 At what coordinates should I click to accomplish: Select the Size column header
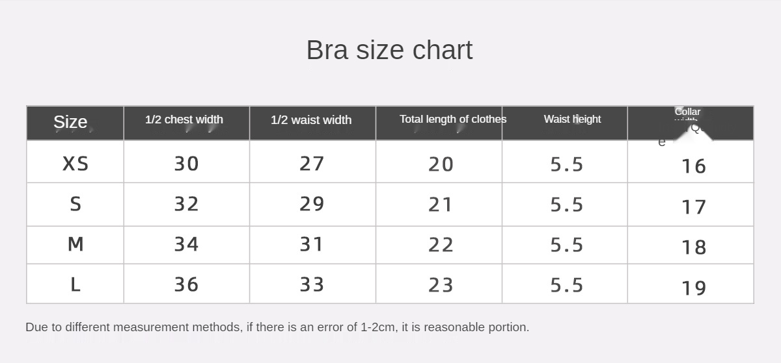(x=70, y=121)
